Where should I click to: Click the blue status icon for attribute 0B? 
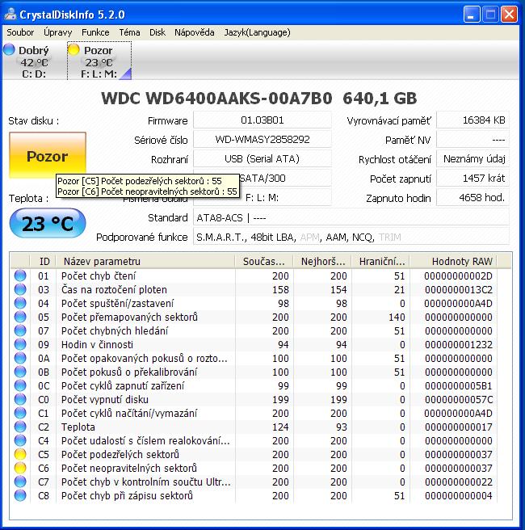[x=20, y=372]
